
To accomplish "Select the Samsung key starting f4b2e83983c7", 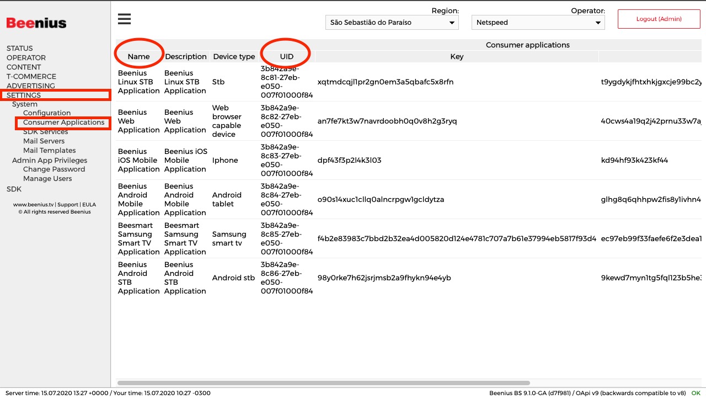I will tap(457, 239).
